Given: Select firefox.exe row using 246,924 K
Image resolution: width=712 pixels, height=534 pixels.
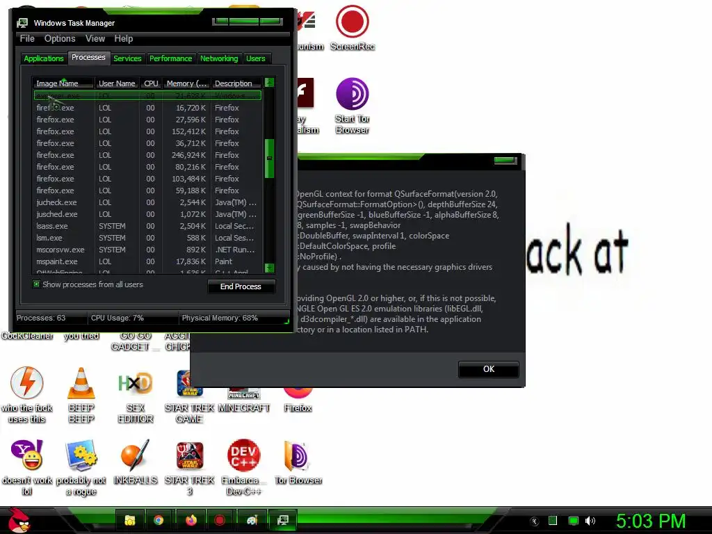Looking at the screenshot, I should [x=147, y=155].
